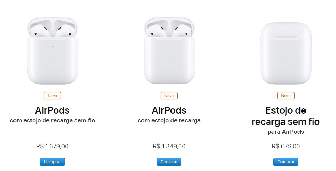
Task: Open the AirPods title above 'com estojo de recarga sem fio'
Action: click(52, 110)
